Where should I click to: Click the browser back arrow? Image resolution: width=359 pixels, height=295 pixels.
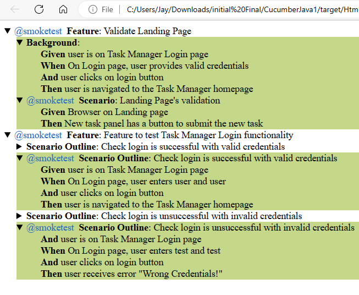pos(15,9)
